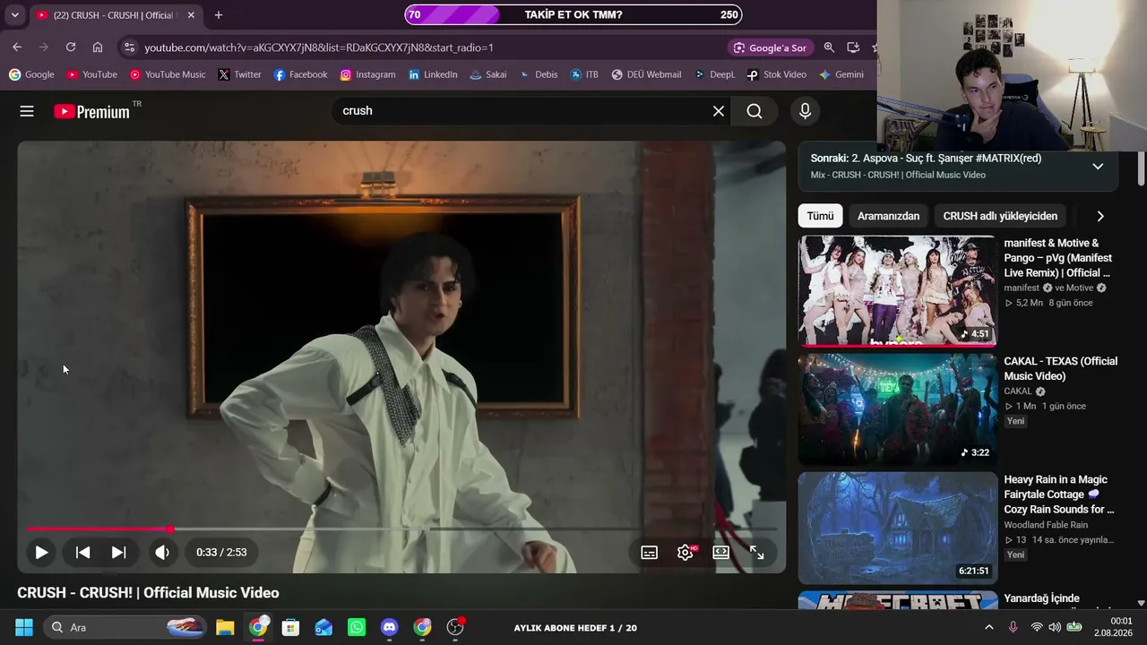Close the CRUSH YouTube tab

[191, 15]
